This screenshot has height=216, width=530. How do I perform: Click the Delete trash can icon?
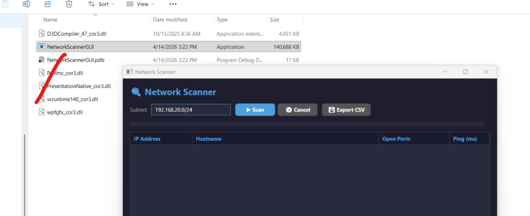69,4
